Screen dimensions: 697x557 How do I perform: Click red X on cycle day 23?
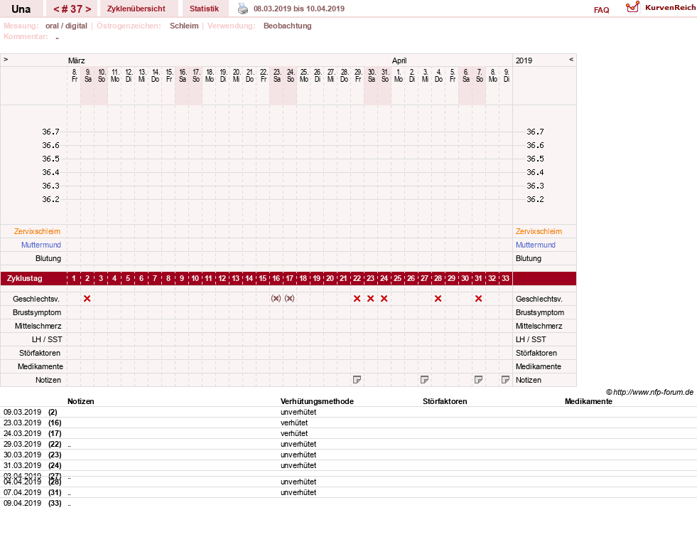(x=370, y=299)
